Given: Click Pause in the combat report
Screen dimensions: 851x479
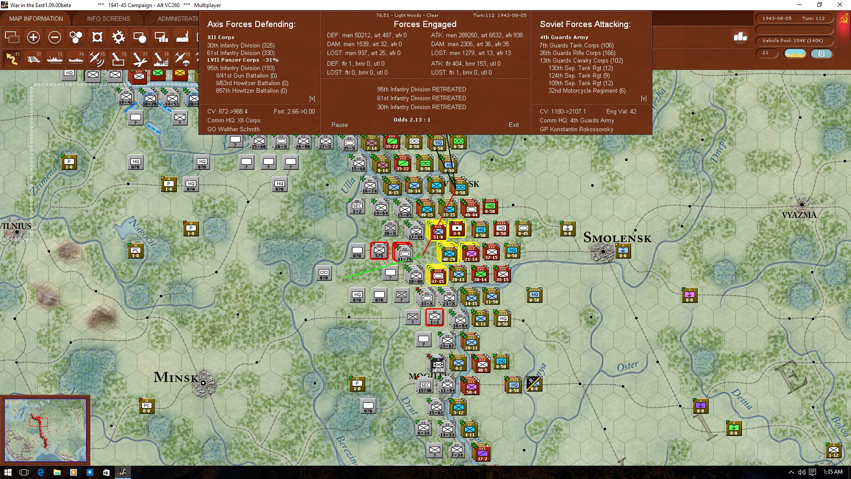Looking at the screenshot, I should coord(340,125).
